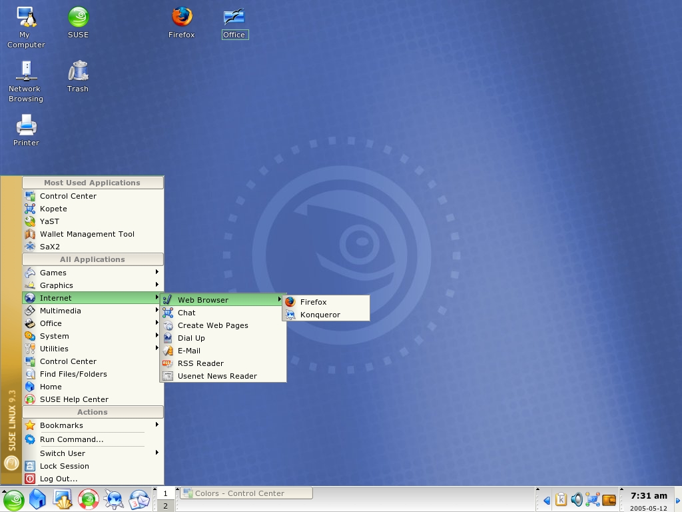Image resolution: width=682 pixels, height=512 pixels.
Task: Open the lifesaver help icon in panel
Action: [x=89, y=499]
